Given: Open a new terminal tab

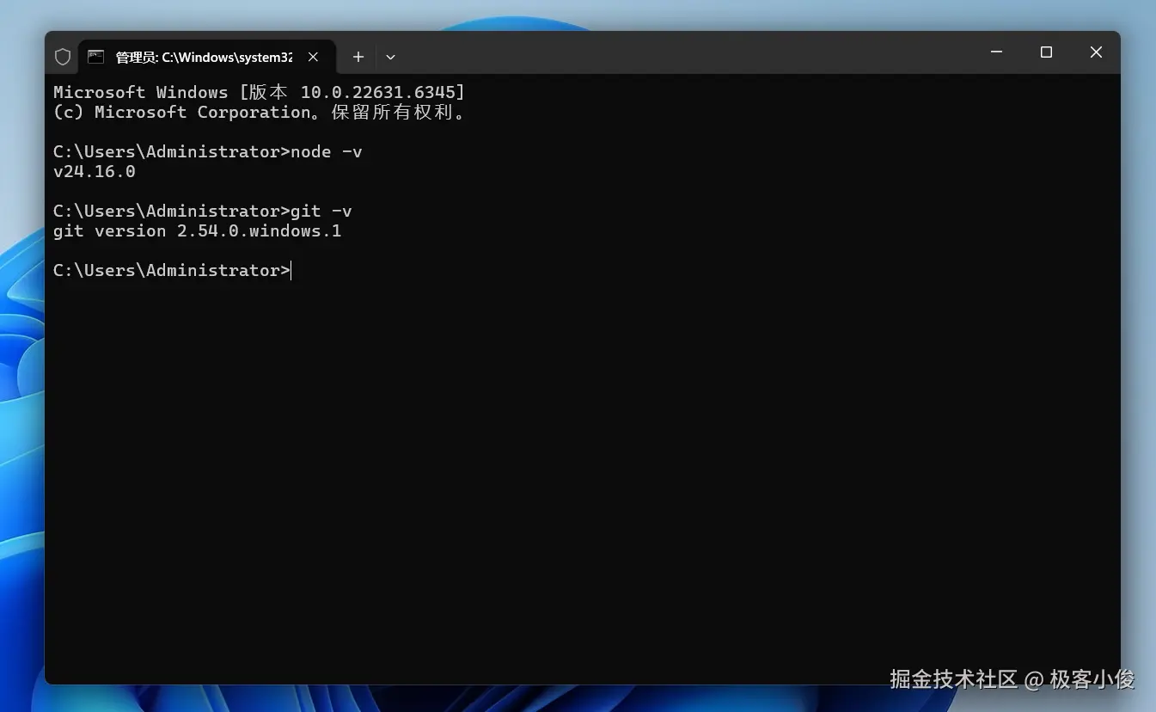Looking at the screenshot, I should tap(358, 57).
